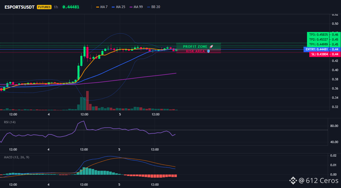The width and height of the screenshot is (341, 188).
Task: Click the RSI (14) indicator label
Action: pos(10,122)
